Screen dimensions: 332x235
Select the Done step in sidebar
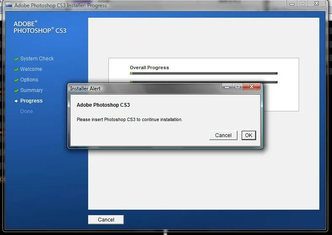click(27, 111)
